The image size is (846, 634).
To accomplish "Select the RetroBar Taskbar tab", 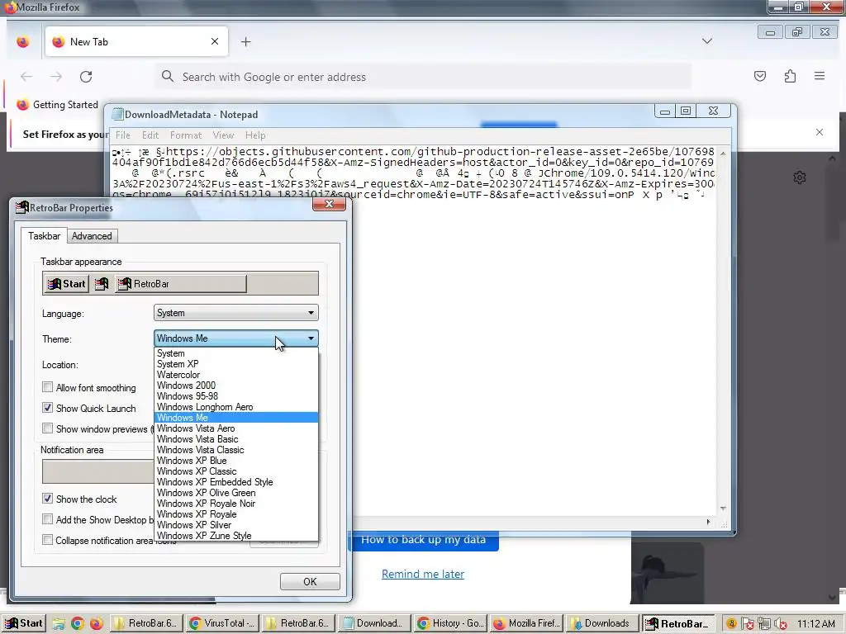I will 45,235.
